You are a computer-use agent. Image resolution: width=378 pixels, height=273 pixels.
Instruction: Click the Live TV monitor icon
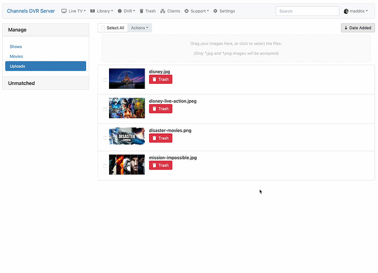pyautogui.click(x=64, y=11)
